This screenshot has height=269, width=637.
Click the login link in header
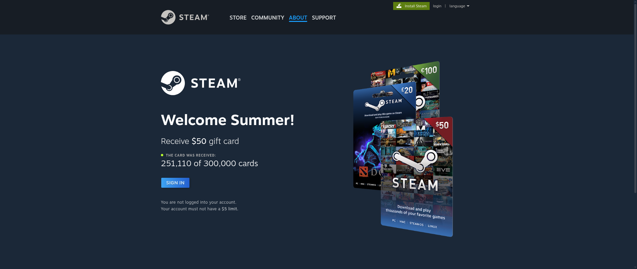point(437,6)
